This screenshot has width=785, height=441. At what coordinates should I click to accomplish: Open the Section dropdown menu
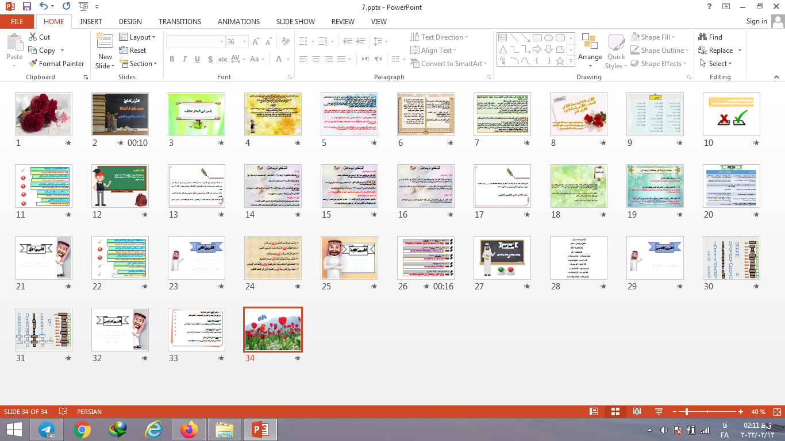pyautogui.click(x=138, y=64)
